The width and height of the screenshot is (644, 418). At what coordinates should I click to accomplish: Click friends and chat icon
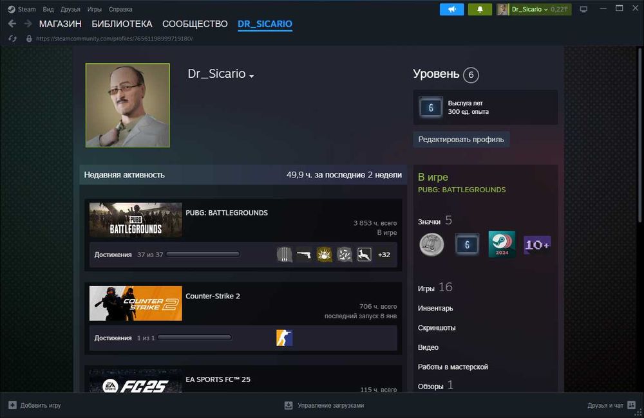coord(632,405)
